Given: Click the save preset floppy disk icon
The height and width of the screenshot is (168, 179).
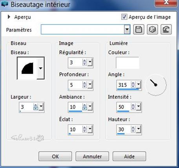Looking at the screenshot, I should (x=139, y=30).
